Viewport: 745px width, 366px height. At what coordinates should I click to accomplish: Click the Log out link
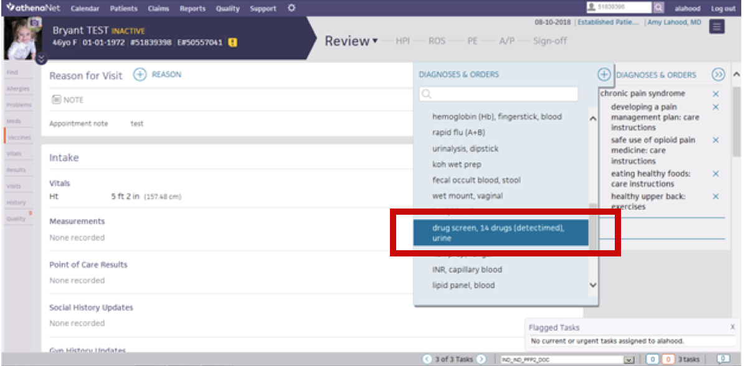[723, 9]
